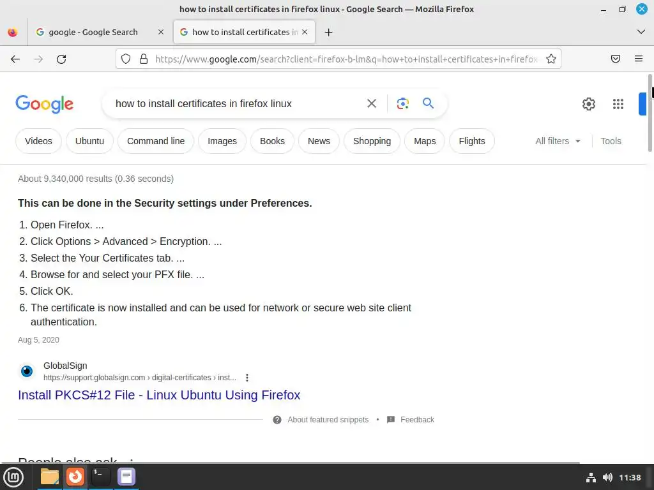
Task: Apply the Ubuntu filter chip
Action: tap(89, 141)
